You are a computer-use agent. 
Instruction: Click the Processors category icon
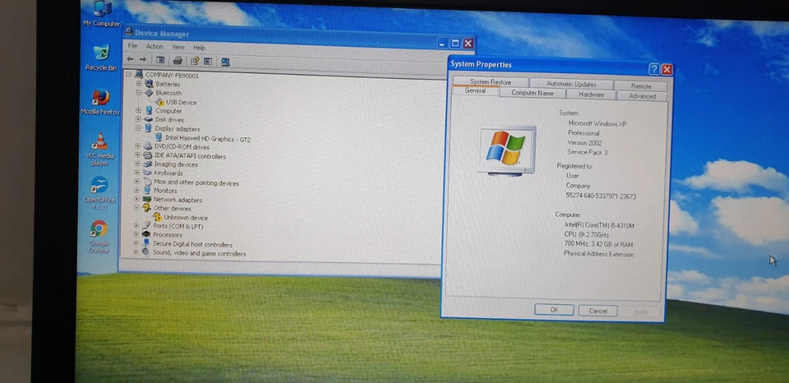(146, 234)
